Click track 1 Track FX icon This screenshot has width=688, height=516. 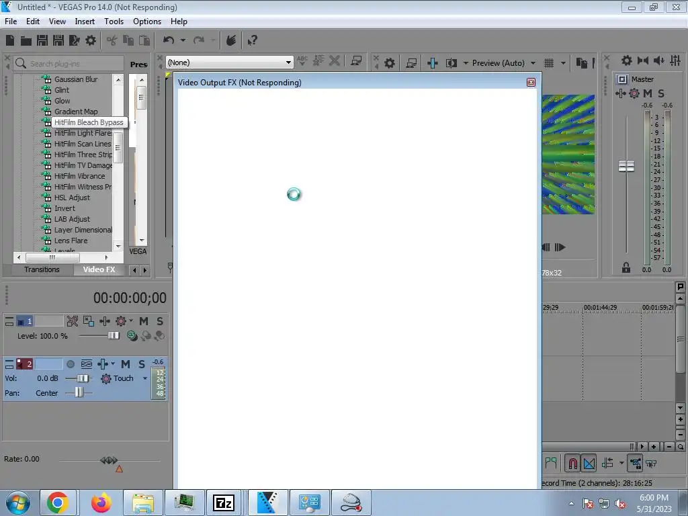point(104,321)
